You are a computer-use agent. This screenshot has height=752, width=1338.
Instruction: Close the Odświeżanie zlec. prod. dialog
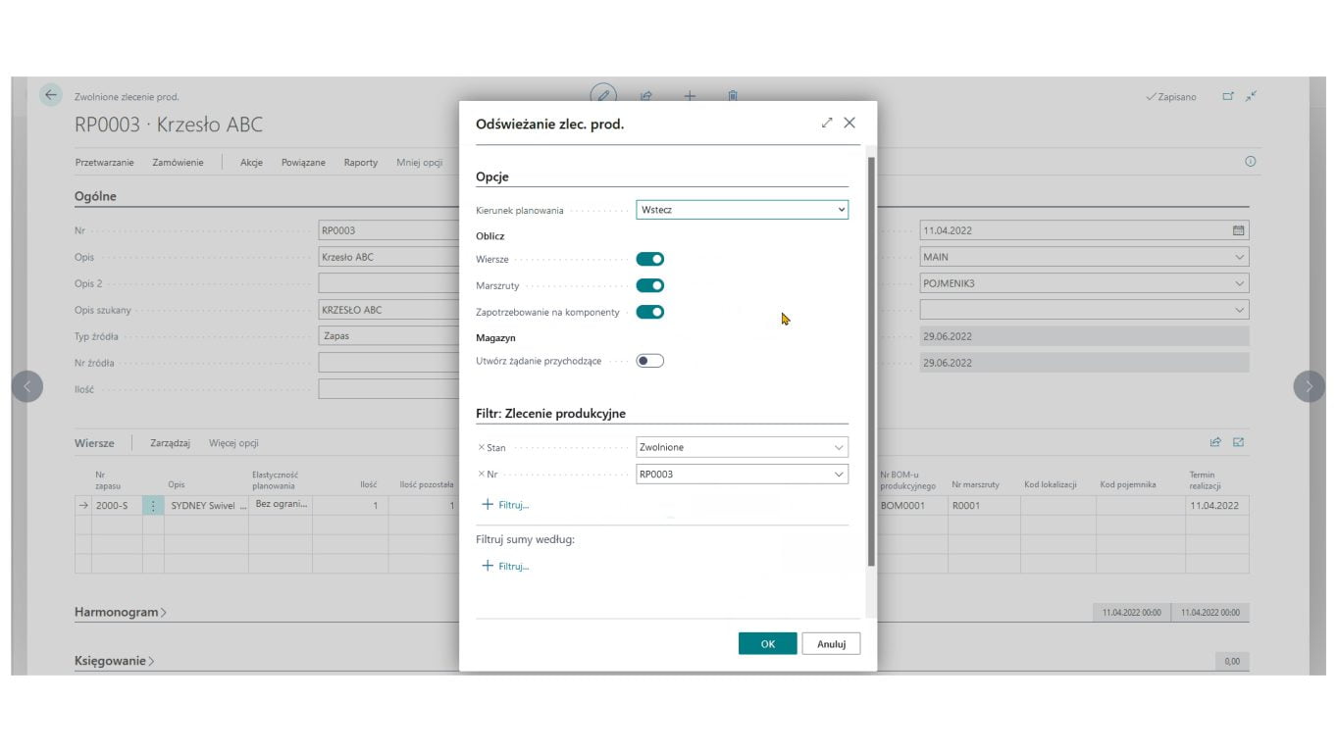coord(849,123)
